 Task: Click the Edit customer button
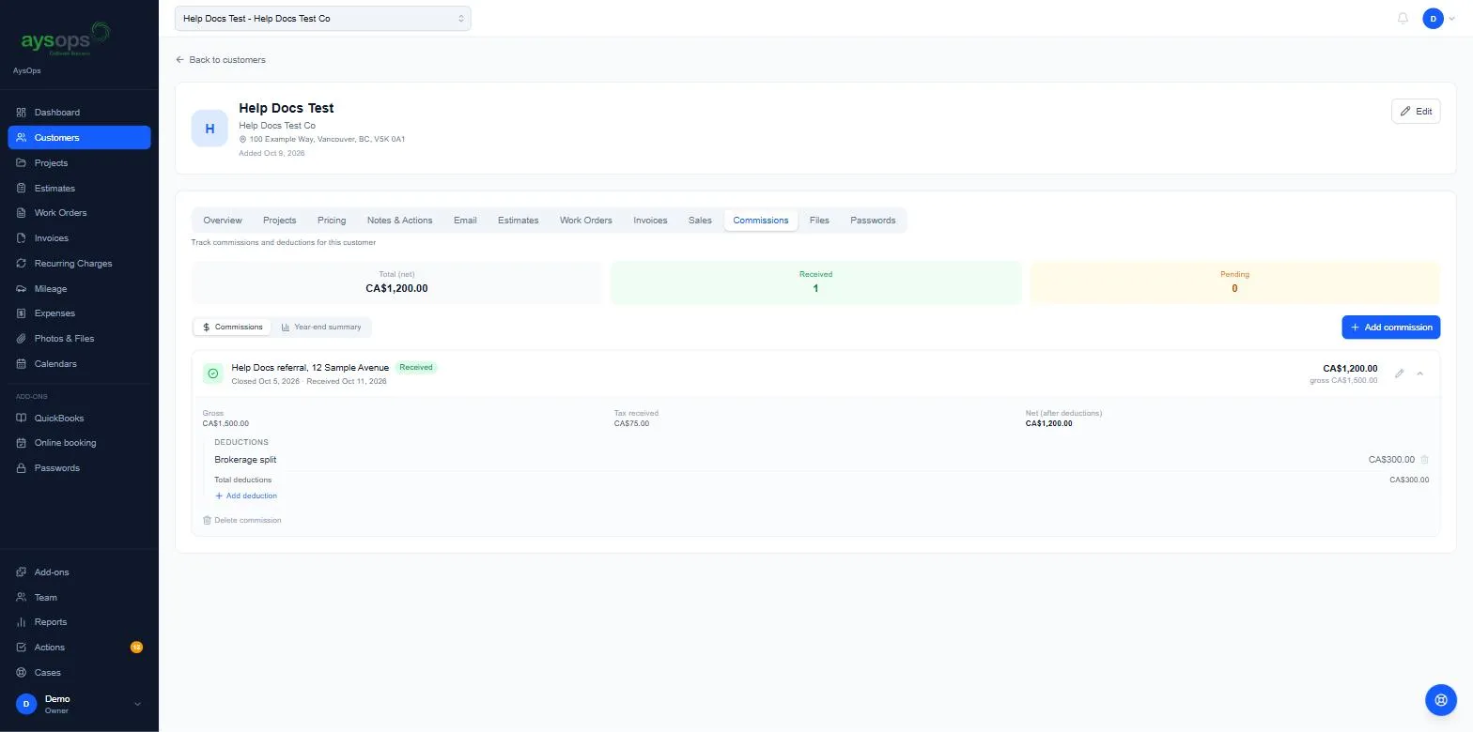click(1415, 111)
